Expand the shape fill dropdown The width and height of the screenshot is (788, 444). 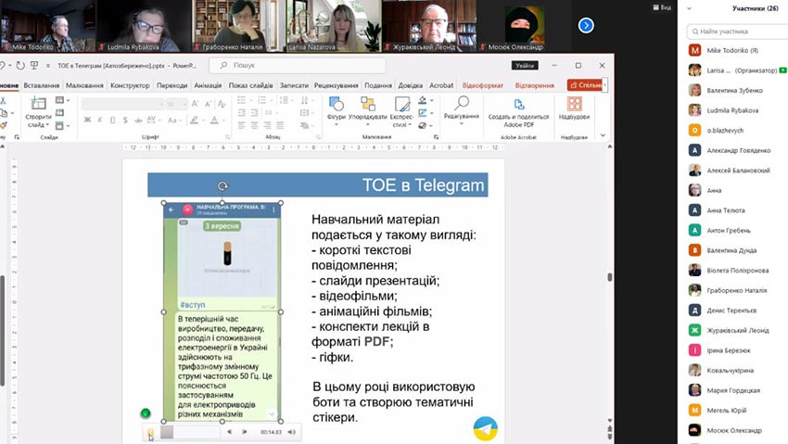[431, 100]
